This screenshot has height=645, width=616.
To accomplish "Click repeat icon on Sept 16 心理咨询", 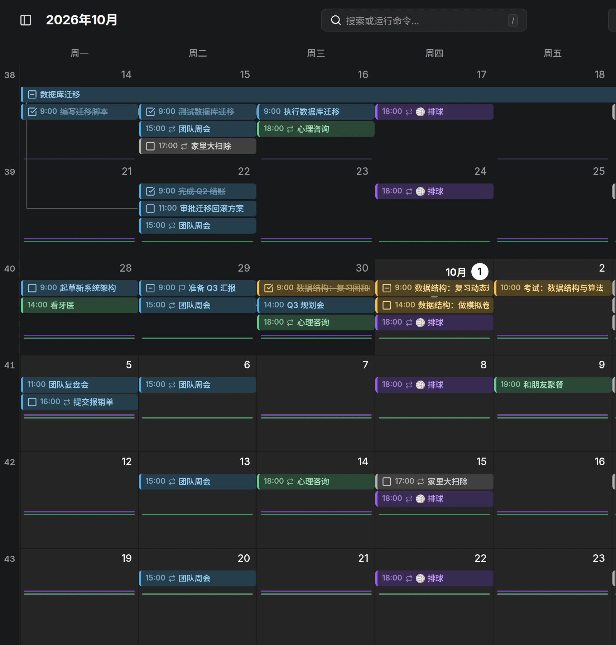I will [290, 129].
